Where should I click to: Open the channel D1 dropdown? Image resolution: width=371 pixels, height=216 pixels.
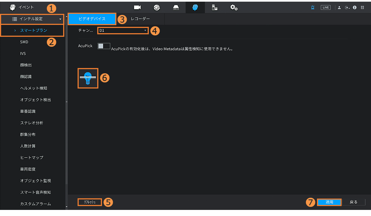tap(123, 30)
